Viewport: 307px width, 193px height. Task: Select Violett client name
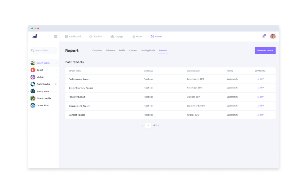[40, 77]
